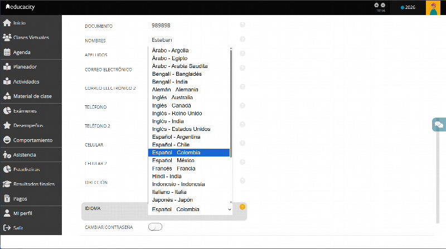
Task: Click the educacity logo
Action: pos(20,7)
